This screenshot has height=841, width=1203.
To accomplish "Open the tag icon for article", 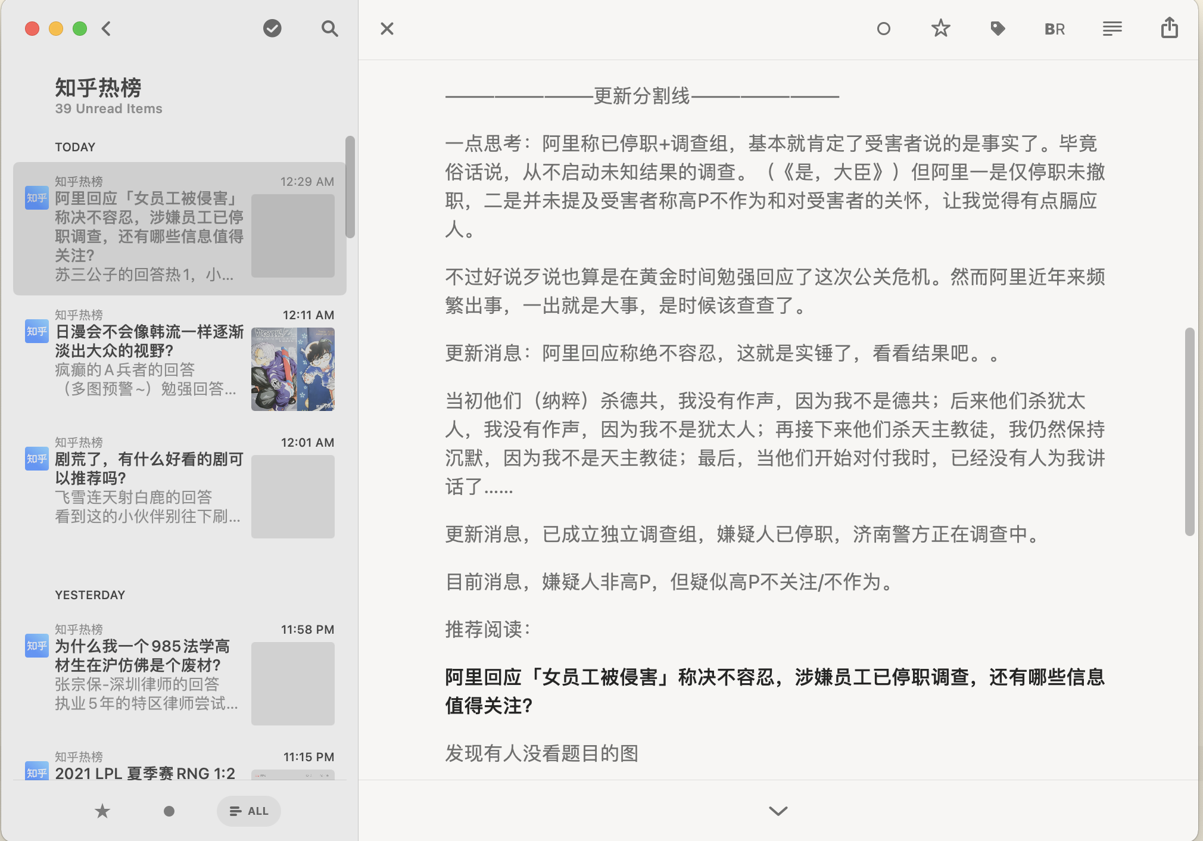I will pos(998,29).
